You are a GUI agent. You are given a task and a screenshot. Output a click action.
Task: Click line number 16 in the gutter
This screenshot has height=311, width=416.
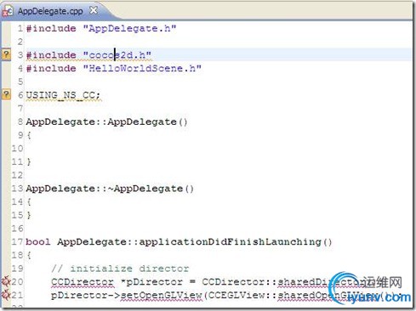[x=17, y=229]
